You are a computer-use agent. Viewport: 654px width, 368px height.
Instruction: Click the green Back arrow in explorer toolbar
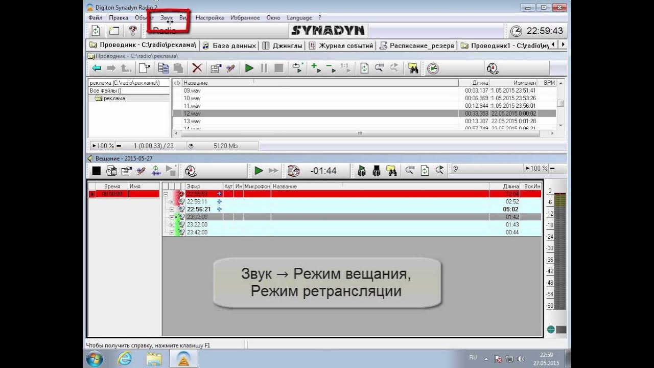97,68
